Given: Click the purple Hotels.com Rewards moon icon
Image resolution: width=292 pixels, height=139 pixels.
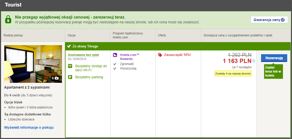Looking at the screenshot, I should 115,55.
